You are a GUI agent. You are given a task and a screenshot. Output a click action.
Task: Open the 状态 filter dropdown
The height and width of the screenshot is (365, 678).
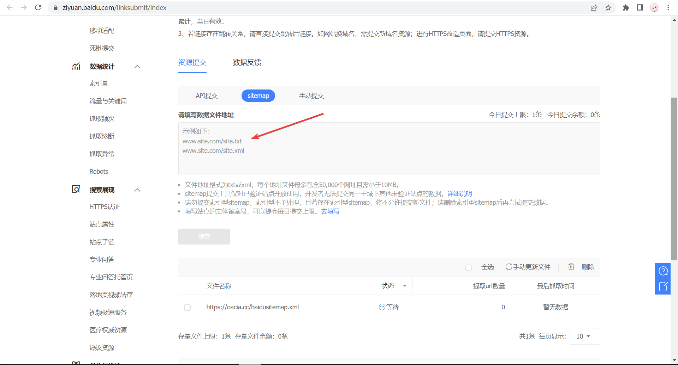point(405,286)
